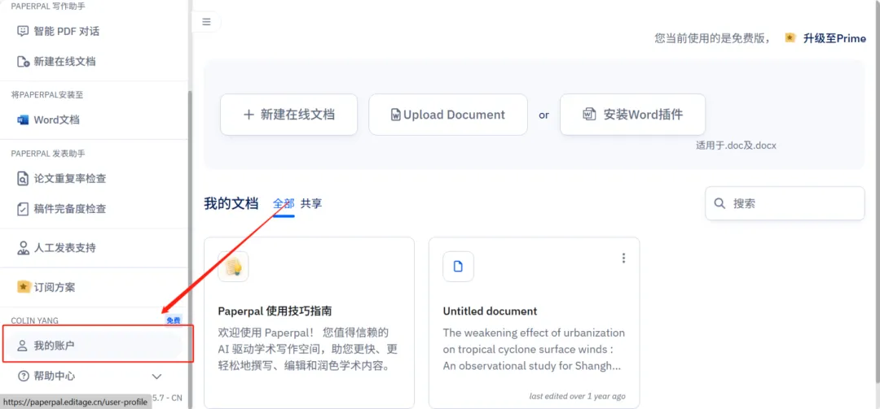
Task: Click the 免费 badge next to COLIN YANG
Action: pyautogui.click(x=174, y=320)
